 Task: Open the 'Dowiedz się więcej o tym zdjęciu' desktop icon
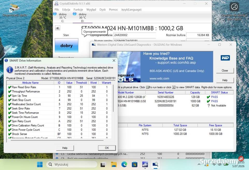click(234, 11)
